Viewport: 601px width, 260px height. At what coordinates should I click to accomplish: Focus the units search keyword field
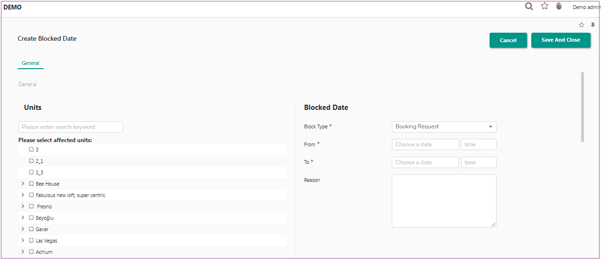click(x=71, y=127)
